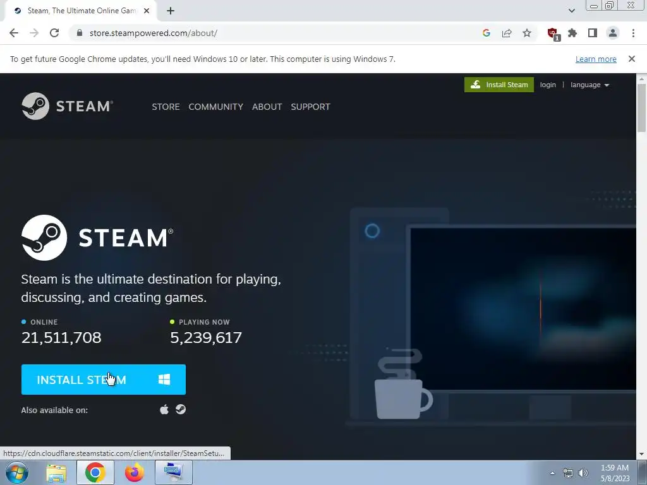
Task: Close the Steam browser tab
Action: pyautogui.click(x=147, y=11)
